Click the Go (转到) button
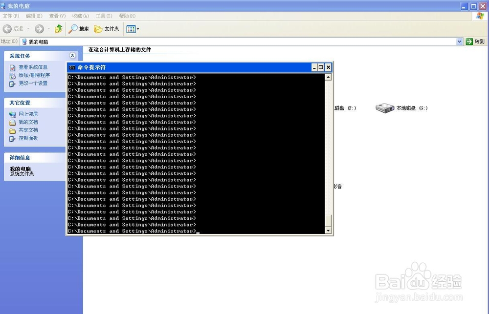Viewport: 489px width, 314px height. coord(475,42)
